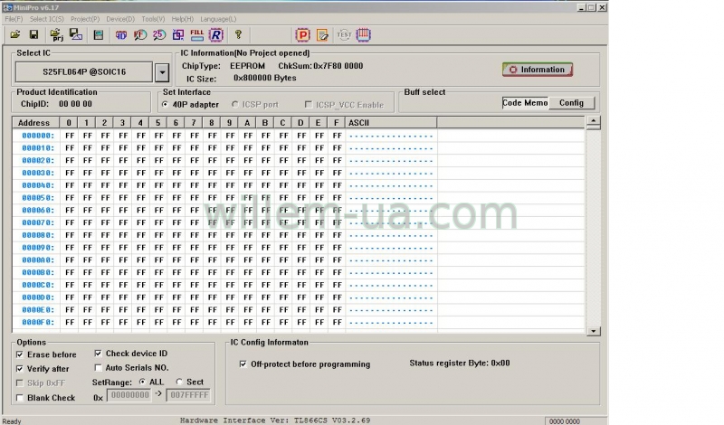Screen dimensions: 724x425
Task: Enable the Auto Serials NO. checkbox
Action: tap(99, 368)
